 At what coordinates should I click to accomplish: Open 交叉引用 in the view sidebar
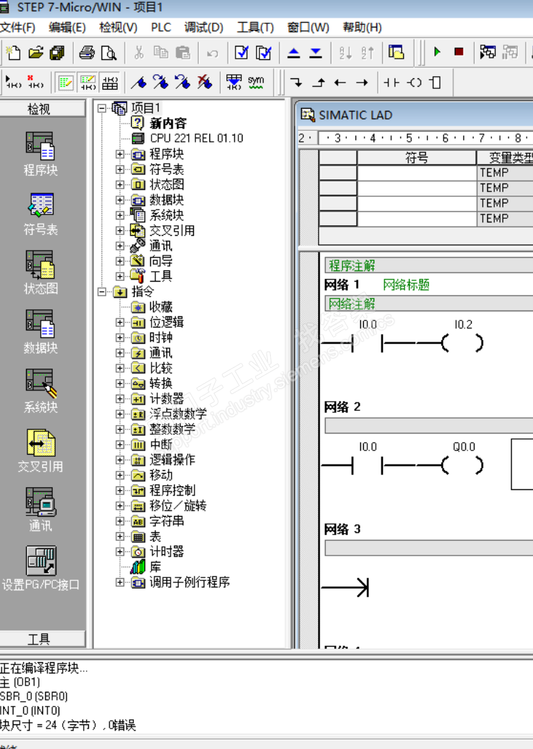pos(41,450)
